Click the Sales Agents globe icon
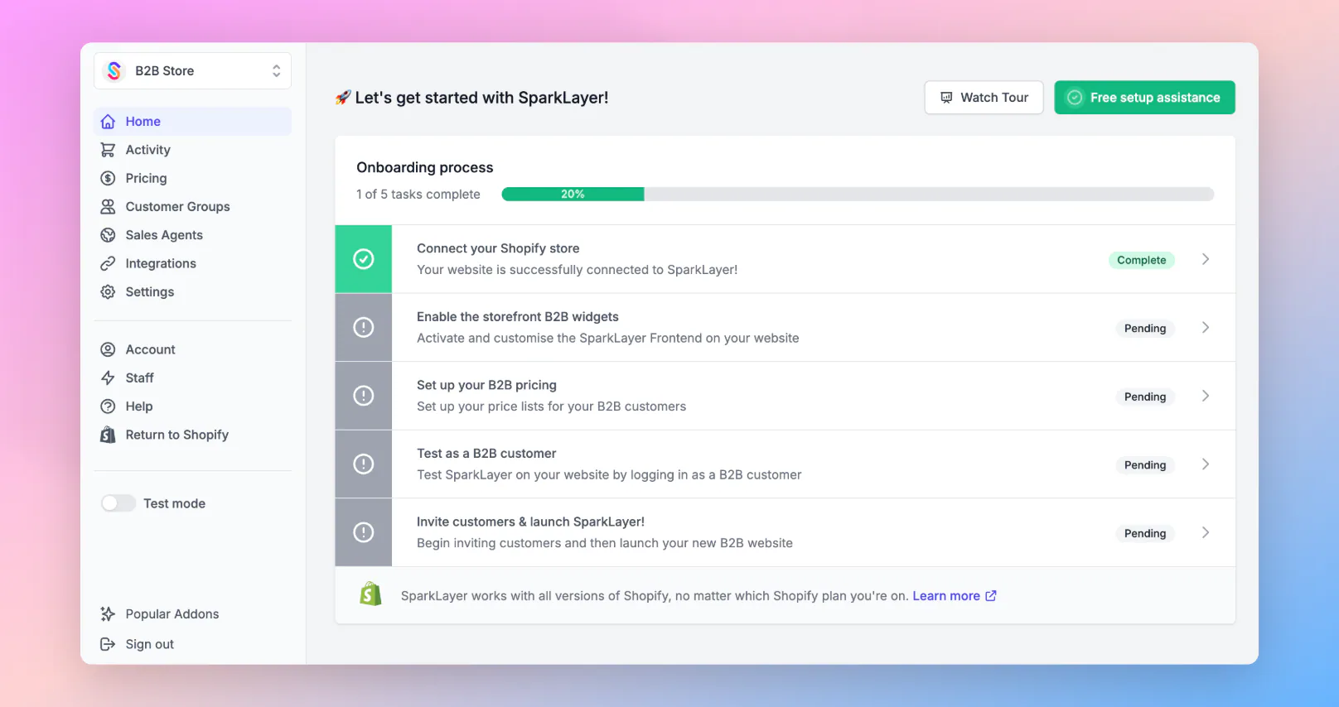Image resolution: width=1339 pixels, height=707 pixels. tap(108, 235)
